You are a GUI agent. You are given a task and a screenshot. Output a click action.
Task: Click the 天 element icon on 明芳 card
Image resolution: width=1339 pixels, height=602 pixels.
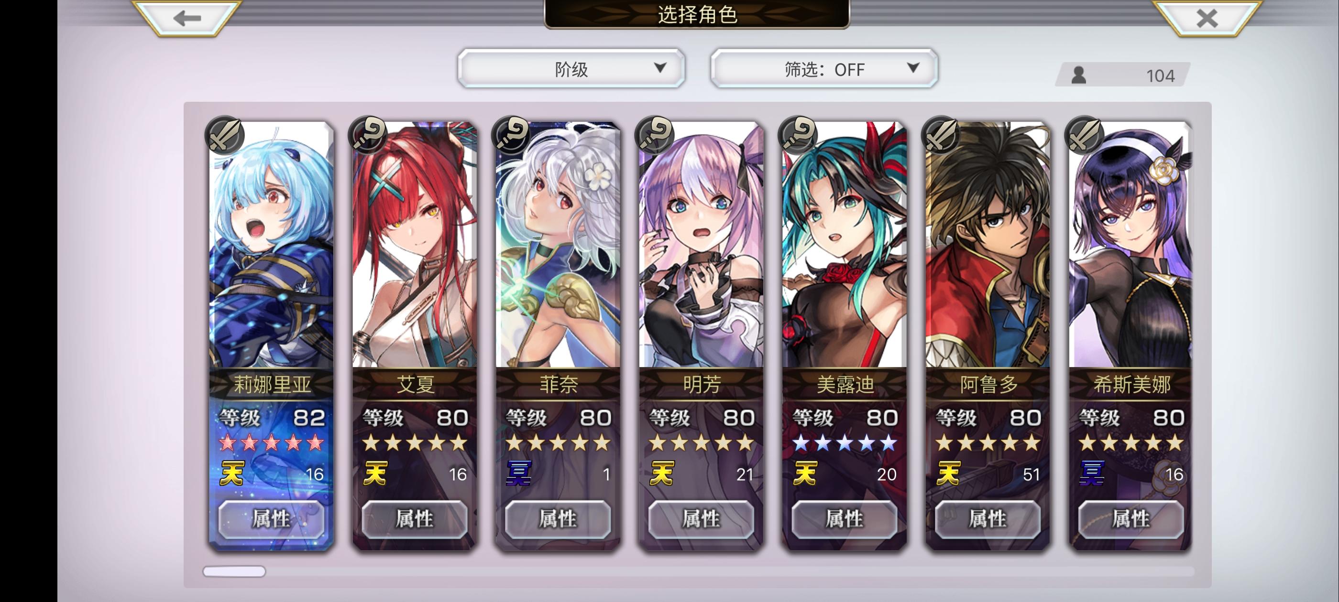[661, 473]
